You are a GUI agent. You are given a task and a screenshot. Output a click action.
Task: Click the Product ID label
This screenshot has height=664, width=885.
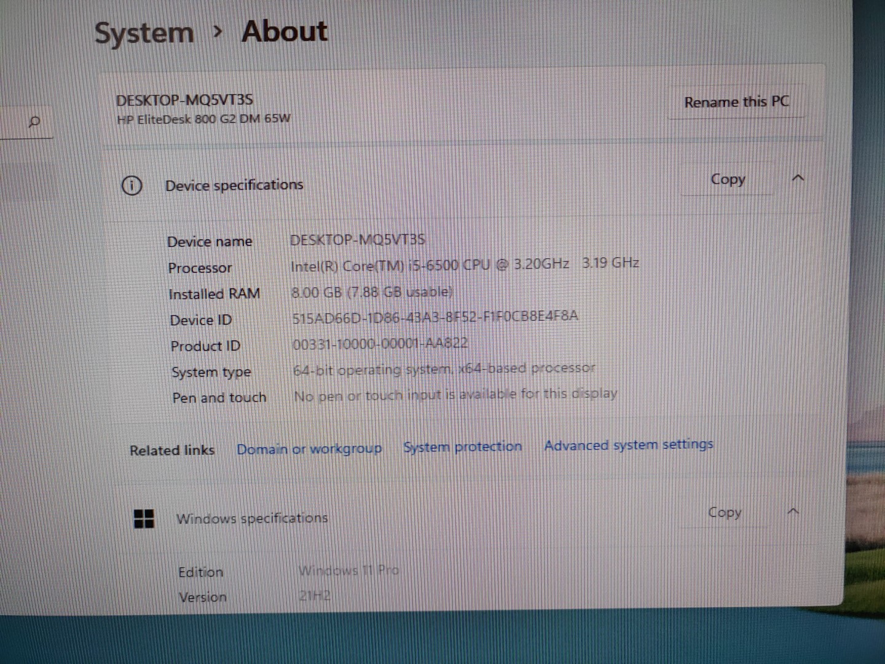(205, 346)
